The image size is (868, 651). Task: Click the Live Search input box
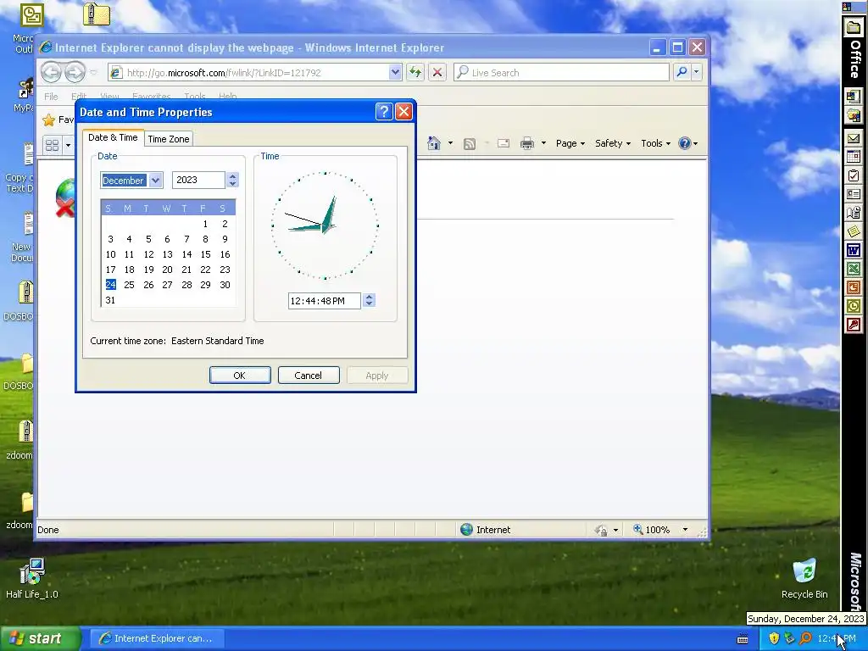pos(561,72)
